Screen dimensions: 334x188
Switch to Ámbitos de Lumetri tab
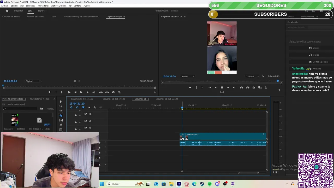coord(35,16)
